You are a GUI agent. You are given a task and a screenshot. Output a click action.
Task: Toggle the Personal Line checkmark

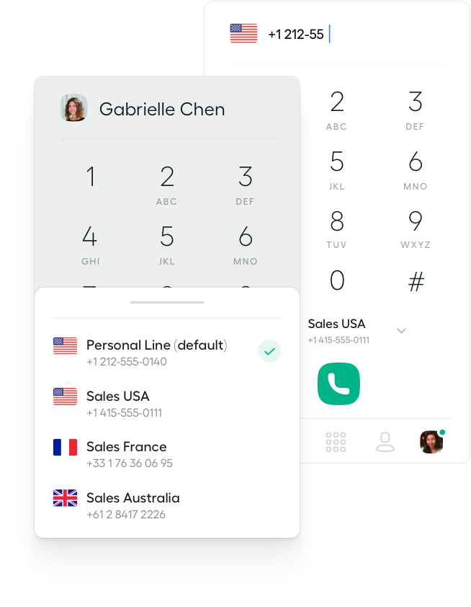coord(269,351)
